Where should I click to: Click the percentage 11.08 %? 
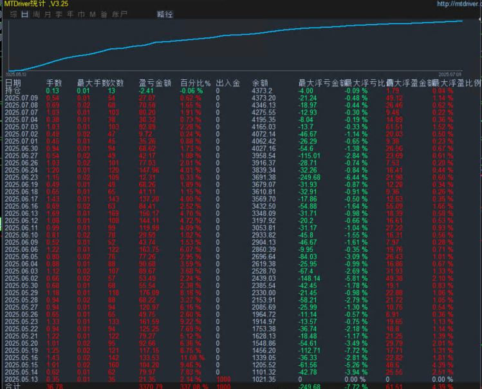pos(192,357)
